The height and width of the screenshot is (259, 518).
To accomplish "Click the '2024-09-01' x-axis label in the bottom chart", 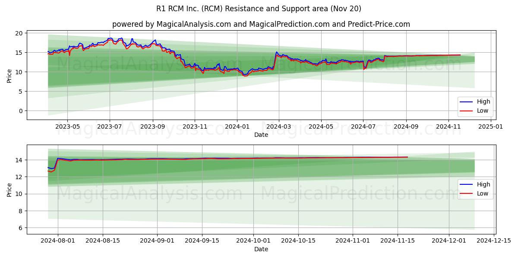I will coord(157,241).
